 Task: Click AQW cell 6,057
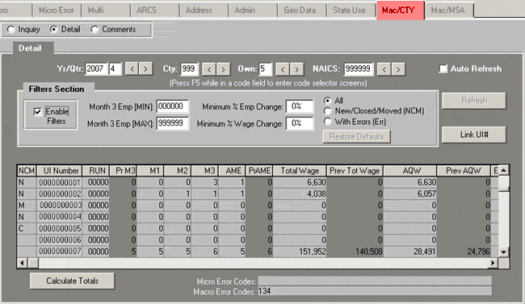[x=410, y=194]
